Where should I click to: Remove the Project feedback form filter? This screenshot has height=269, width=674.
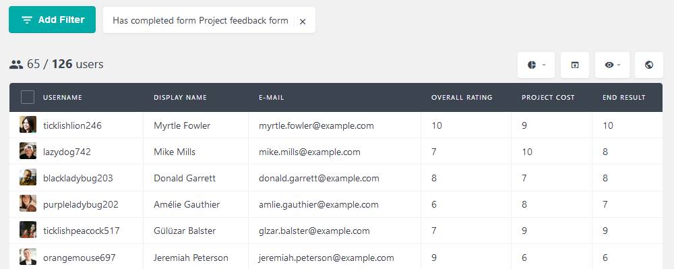303,22
